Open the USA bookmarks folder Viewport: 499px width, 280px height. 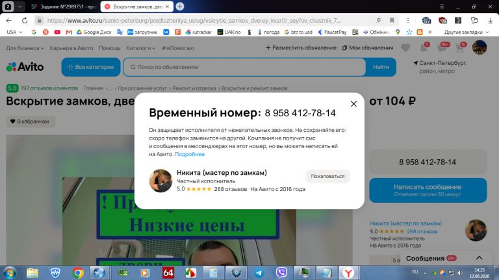14,32
